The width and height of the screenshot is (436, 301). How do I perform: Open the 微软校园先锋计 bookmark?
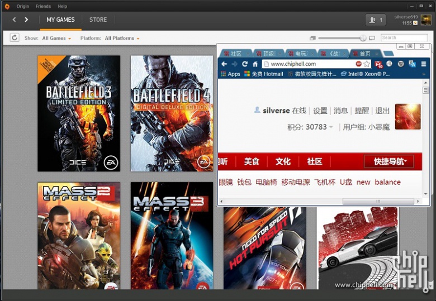tap(312, 74)
